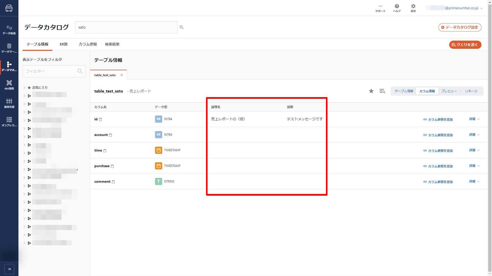Click the データカタログ設定 button
Viewport: 492px width, 276px height.
pos(460,27)
